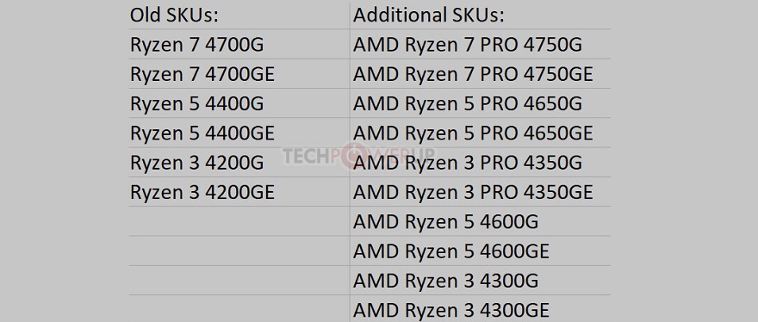Select AMD Ryzen 7 PRO 4750G cell
The width and height of the screenshot is (758, 322).
tap(480, 45)
